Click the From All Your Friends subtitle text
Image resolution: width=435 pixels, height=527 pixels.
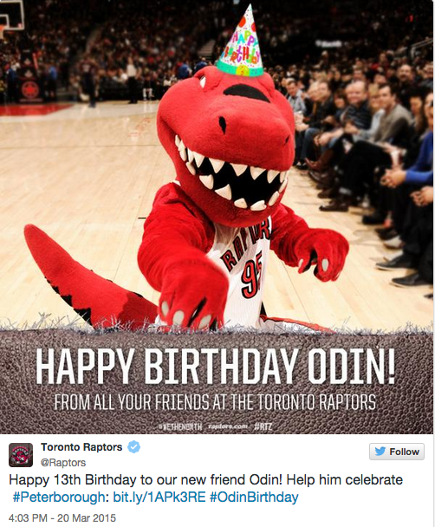click(215, 402)
